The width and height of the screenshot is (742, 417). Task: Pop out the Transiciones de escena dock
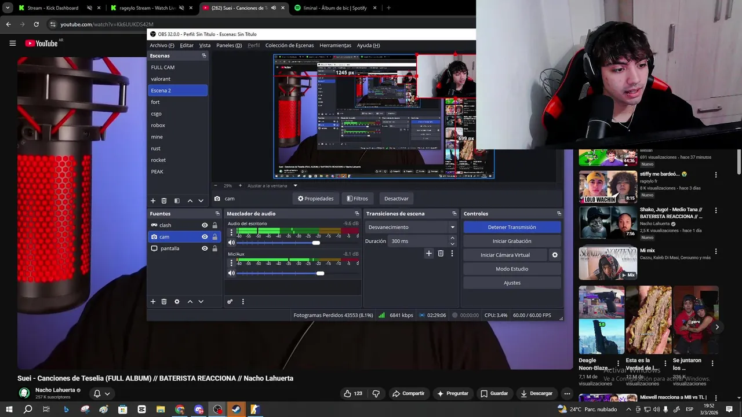tap(454, 214)
